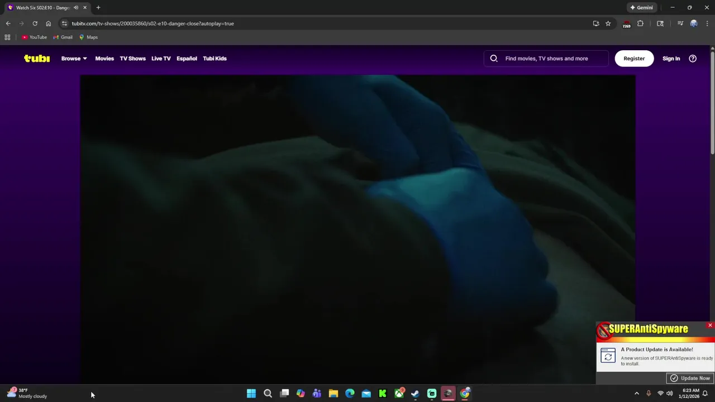Click the search field for movies and shows
Viewport: 715px width, 402px height.
tap(546, 59)
